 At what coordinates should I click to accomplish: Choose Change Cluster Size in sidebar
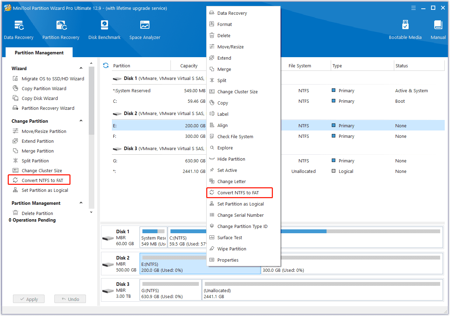pos(37,170)
